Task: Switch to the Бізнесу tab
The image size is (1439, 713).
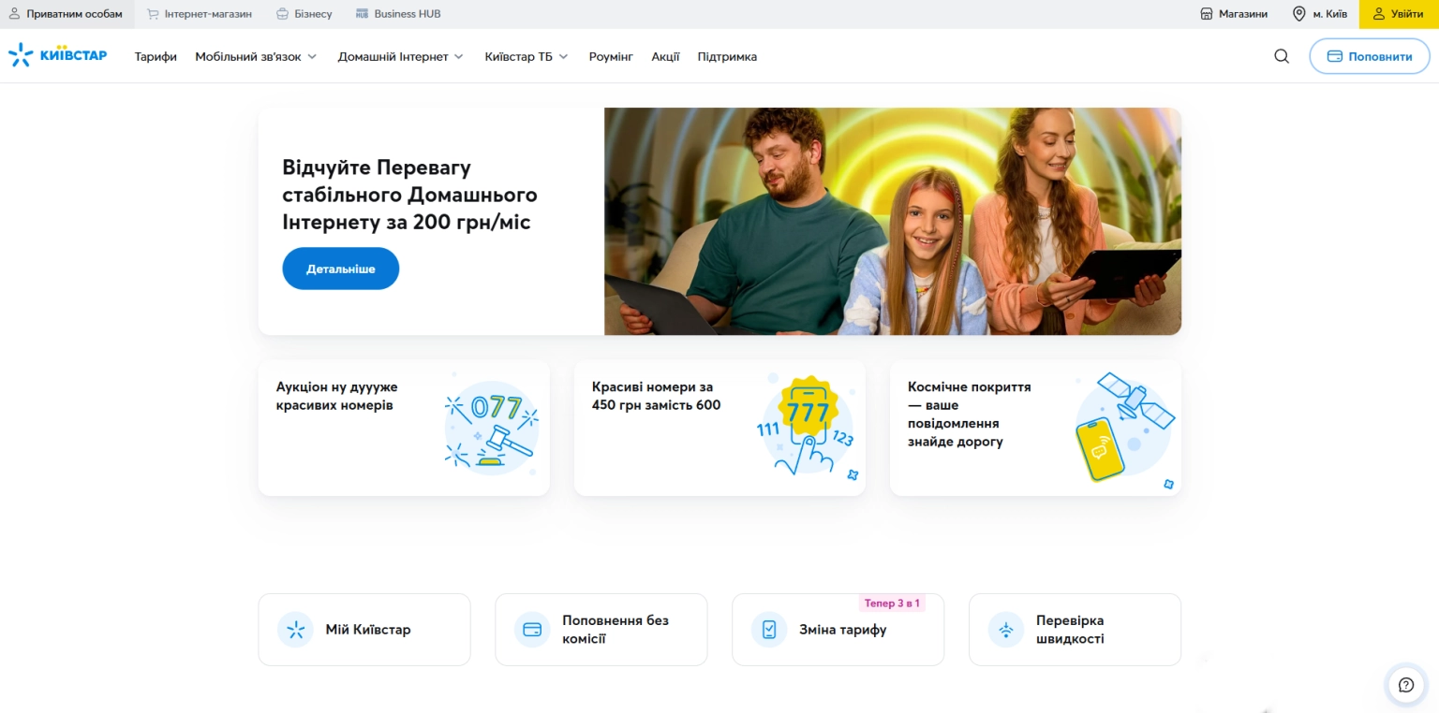Action: pos(304,14)
